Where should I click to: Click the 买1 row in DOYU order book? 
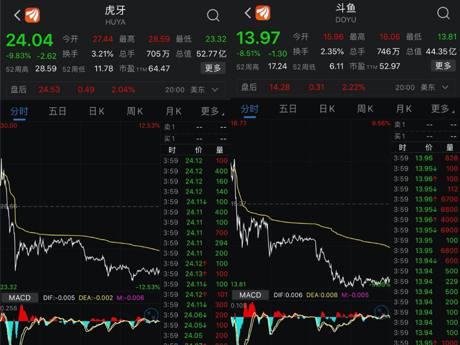pos(425,136)
